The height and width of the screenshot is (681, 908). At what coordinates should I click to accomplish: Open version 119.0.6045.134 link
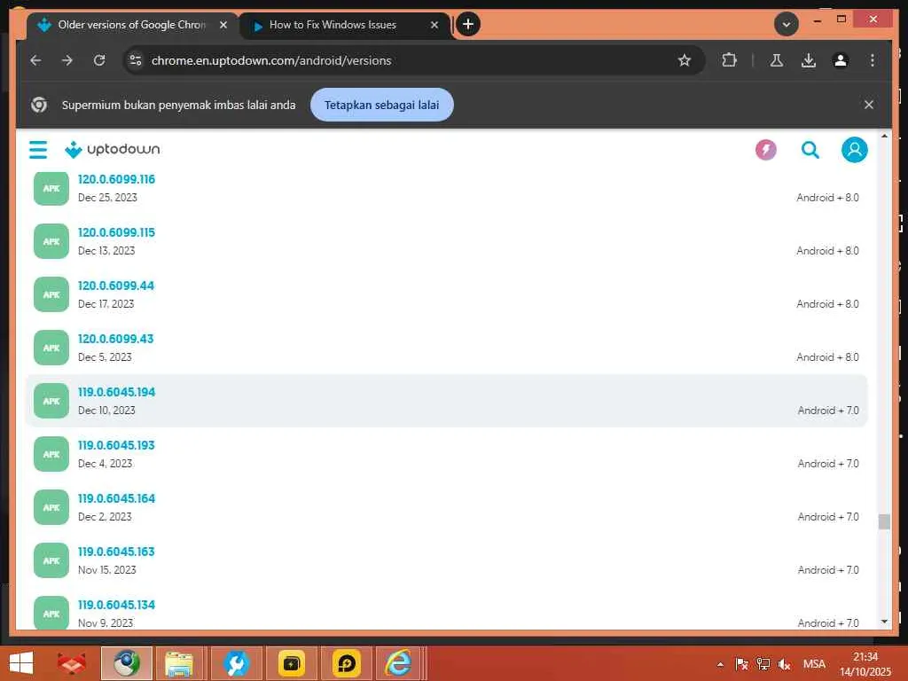(x=116, y=605)
